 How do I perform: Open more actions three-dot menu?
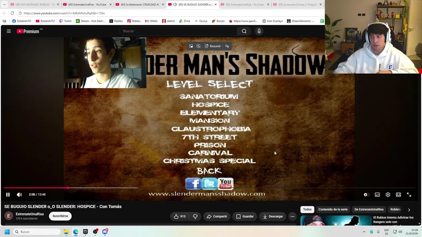(x=292, y=216)
